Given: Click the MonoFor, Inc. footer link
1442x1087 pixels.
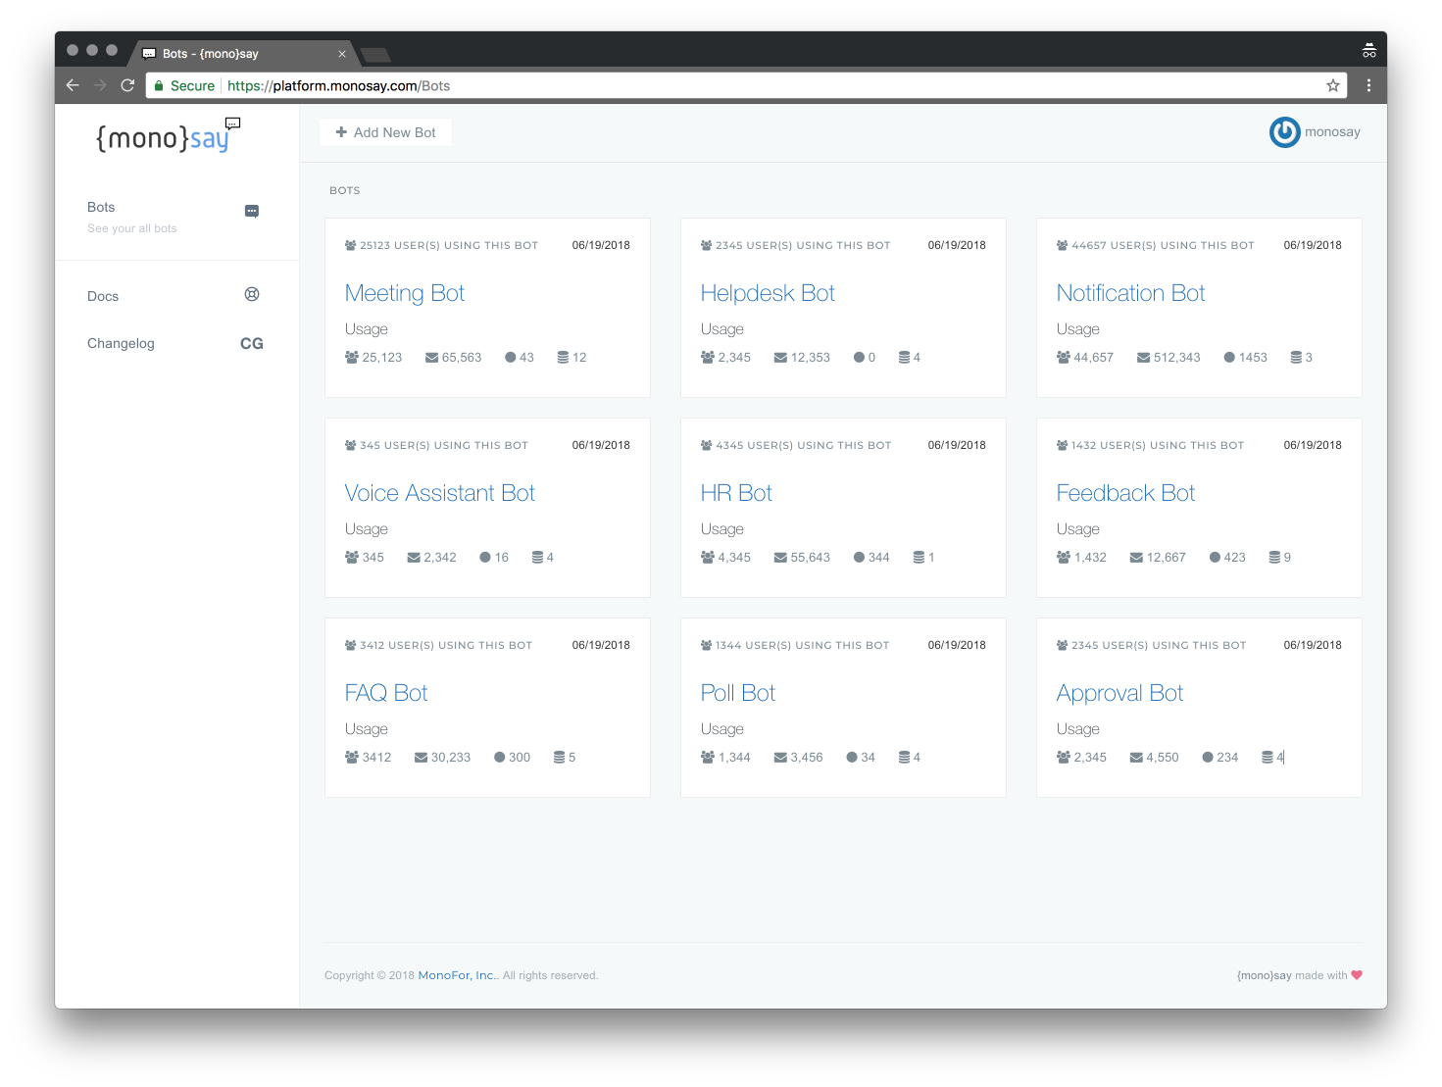Looking at the screenshot, I should [x=459, y=975].
